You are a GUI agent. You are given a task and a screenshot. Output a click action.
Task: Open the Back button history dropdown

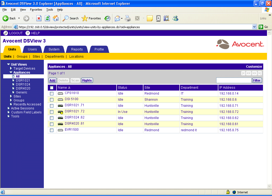coord(19,18)
